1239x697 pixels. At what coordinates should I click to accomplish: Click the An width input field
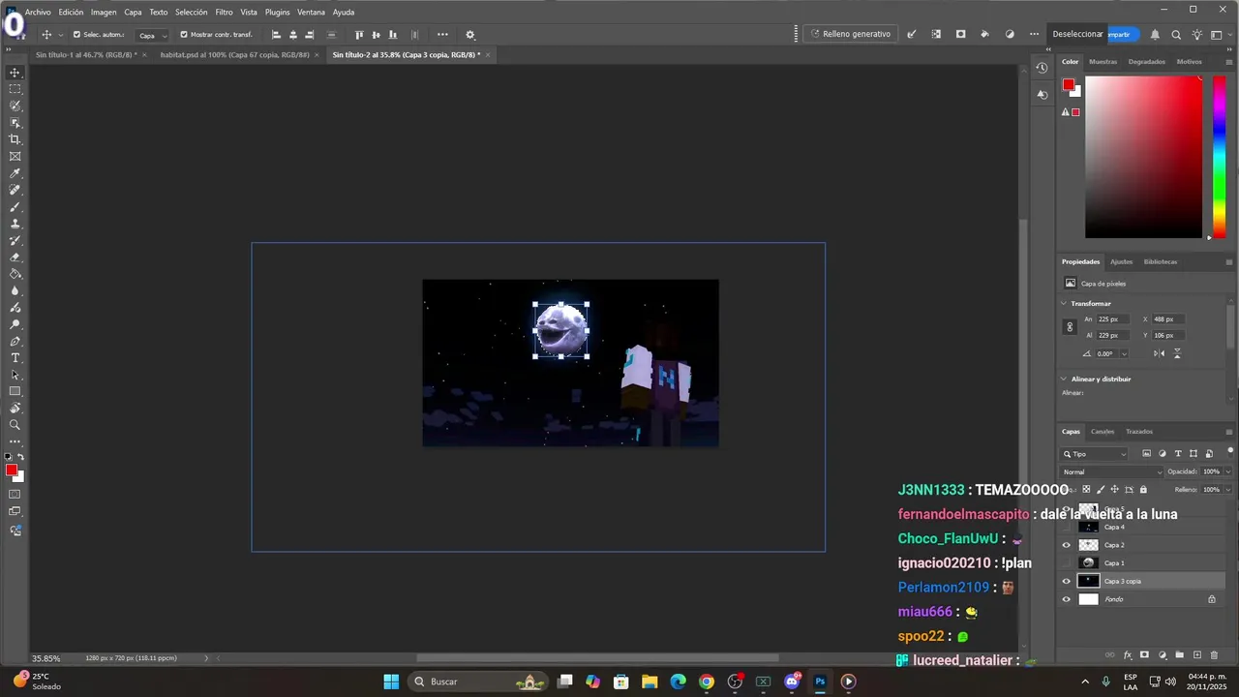click(x=1112, y=318)
